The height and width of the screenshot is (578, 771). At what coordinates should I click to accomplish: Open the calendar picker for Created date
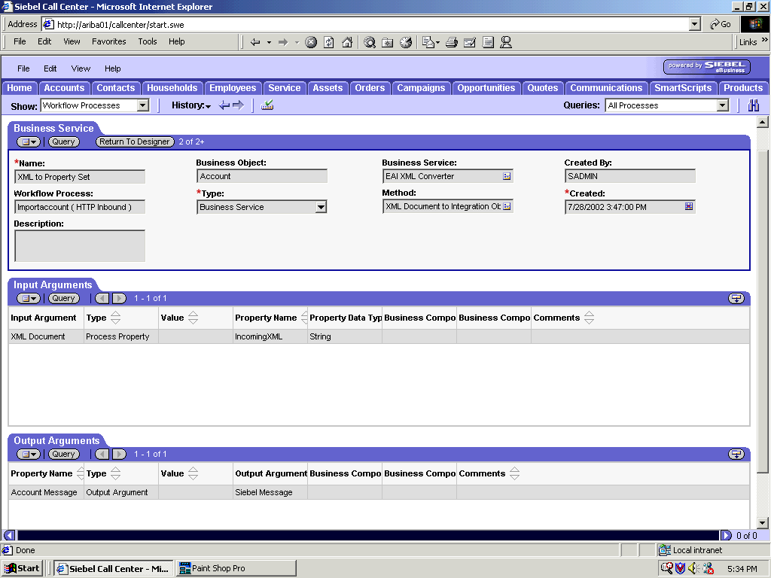[688, 206]
